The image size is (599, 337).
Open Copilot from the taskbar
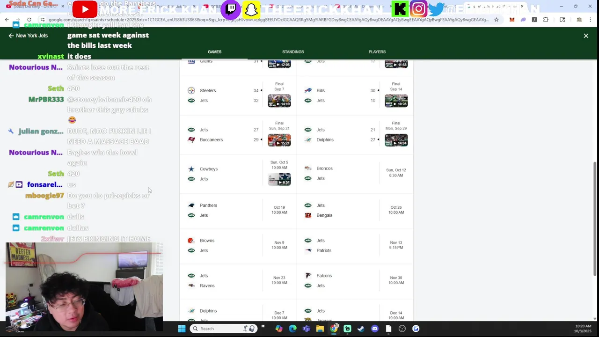click(x=279, y=329)
